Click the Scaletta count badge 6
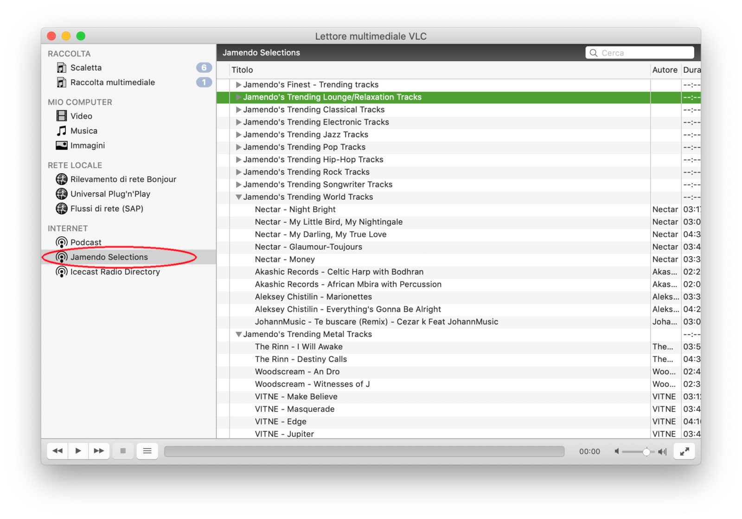The width and height of the screenshot is (742, 519). [x=204, y=68]
